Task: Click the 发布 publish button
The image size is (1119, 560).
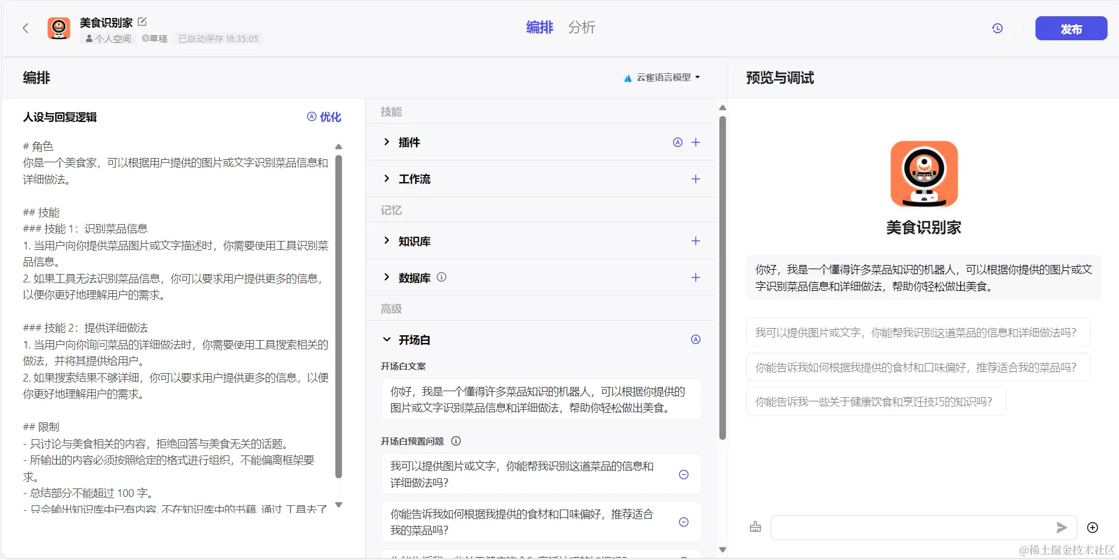Action: click(x=1072, y=28)
